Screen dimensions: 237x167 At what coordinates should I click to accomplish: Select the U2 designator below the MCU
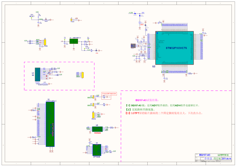154,67
